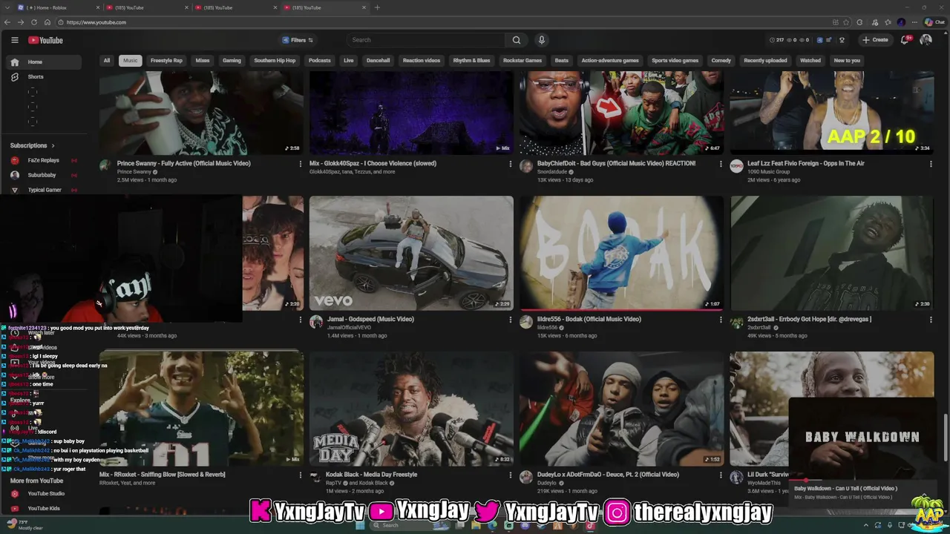The image size is (950, 534).
Task: Select the Mixes chip
Action: [203, 61]
